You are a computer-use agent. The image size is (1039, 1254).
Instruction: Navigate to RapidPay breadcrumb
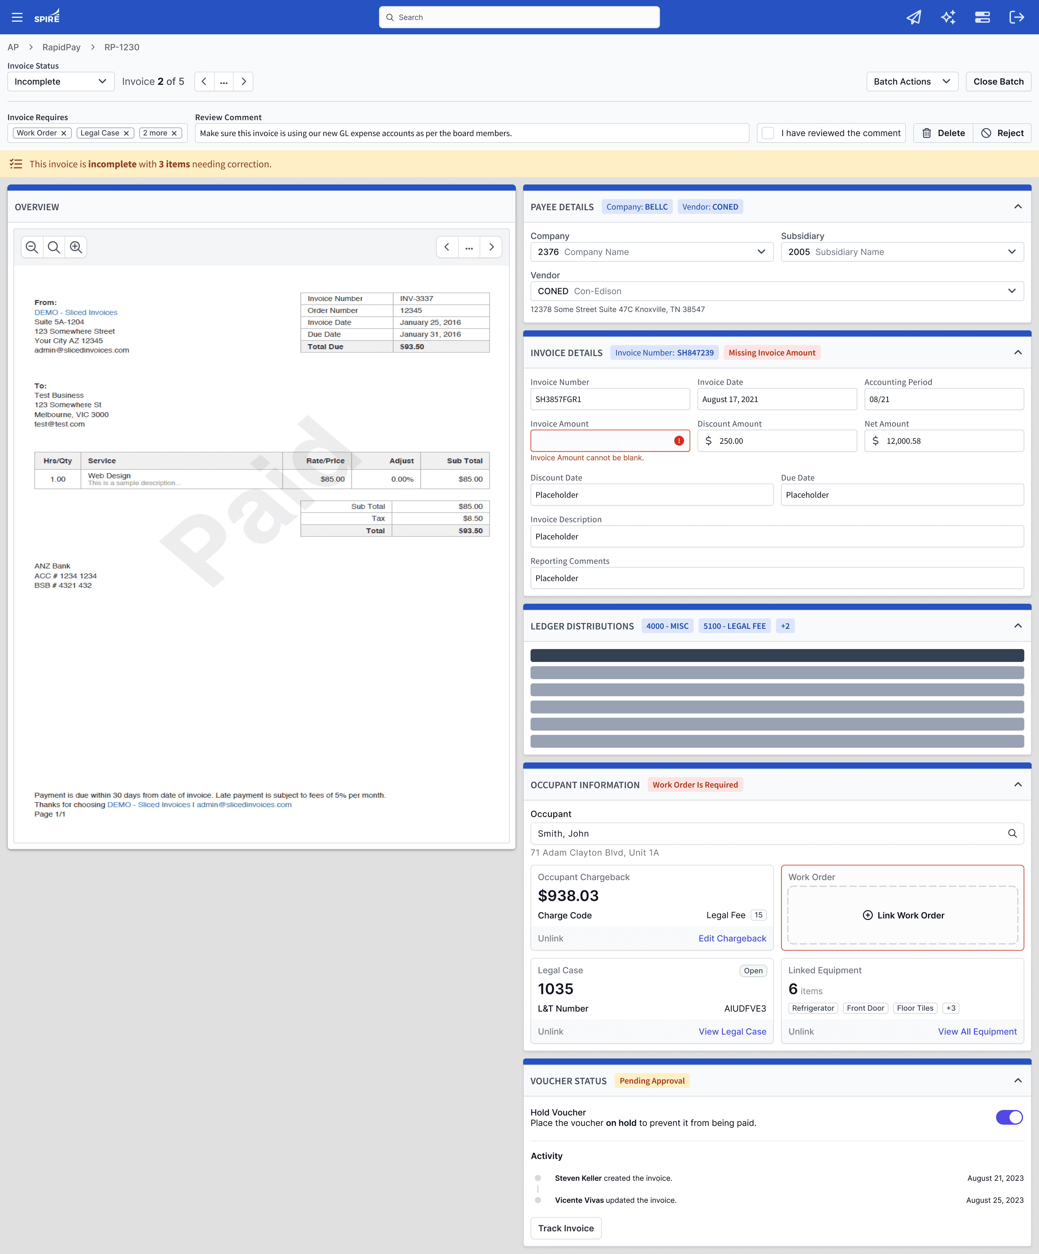pyautogui.click(x=61, y=47)
